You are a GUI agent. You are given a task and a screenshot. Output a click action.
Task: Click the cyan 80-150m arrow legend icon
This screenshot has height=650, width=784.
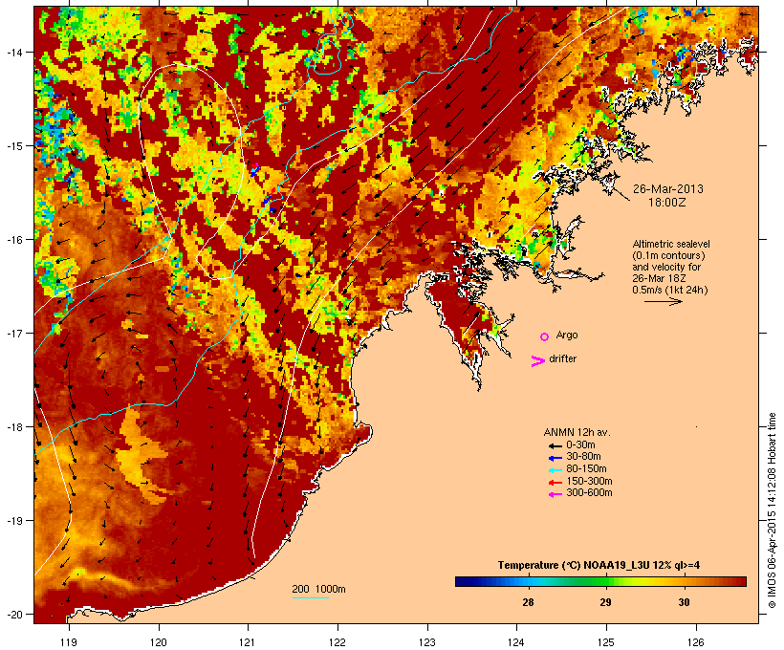click(555, 470)
